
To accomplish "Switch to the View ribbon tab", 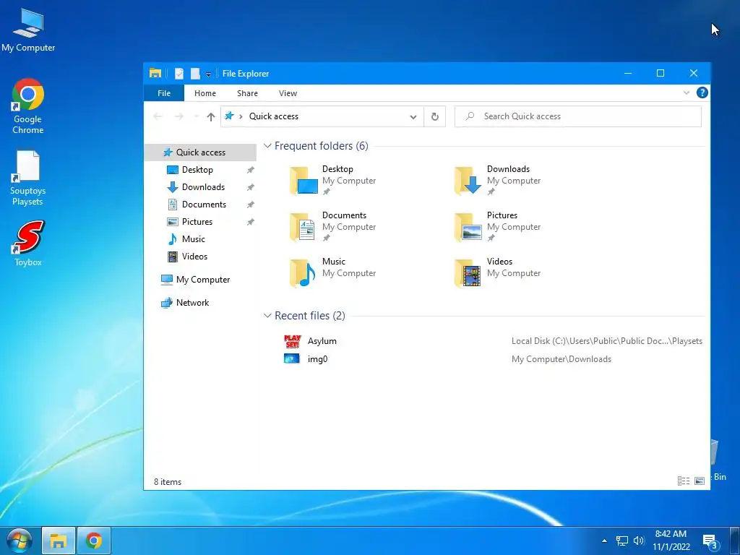I will tap(288, 93).
